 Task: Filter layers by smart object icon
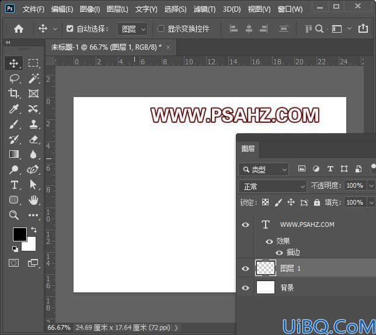click(x=358, y=169)
